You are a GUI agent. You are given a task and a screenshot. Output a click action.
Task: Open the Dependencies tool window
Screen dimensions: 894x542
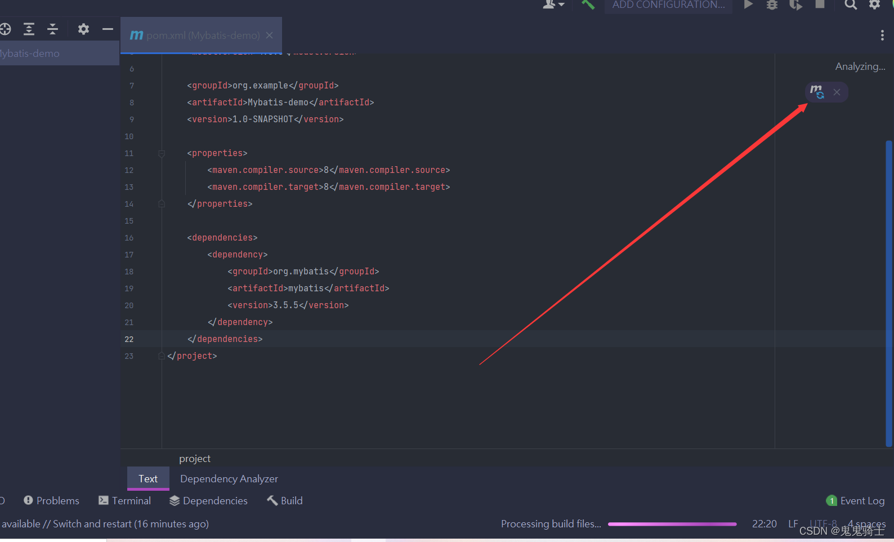(x=208, y=500)
